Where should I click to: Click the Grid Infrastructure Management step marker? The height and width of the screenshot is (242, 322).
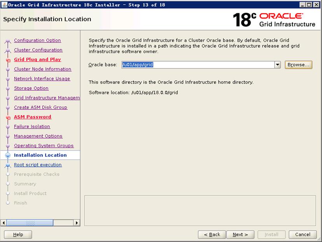tap(8, 98)
